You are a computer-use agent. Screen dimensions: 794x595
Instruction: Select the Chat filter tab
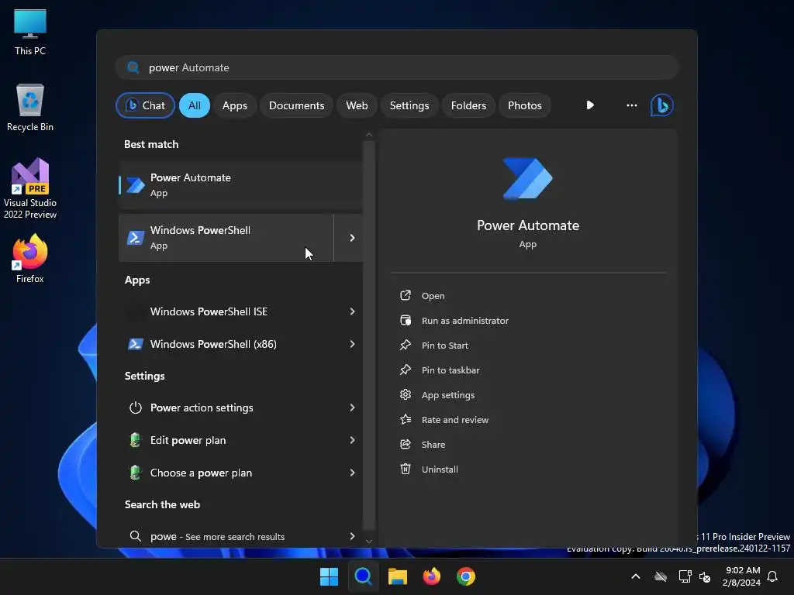[145, 105]
